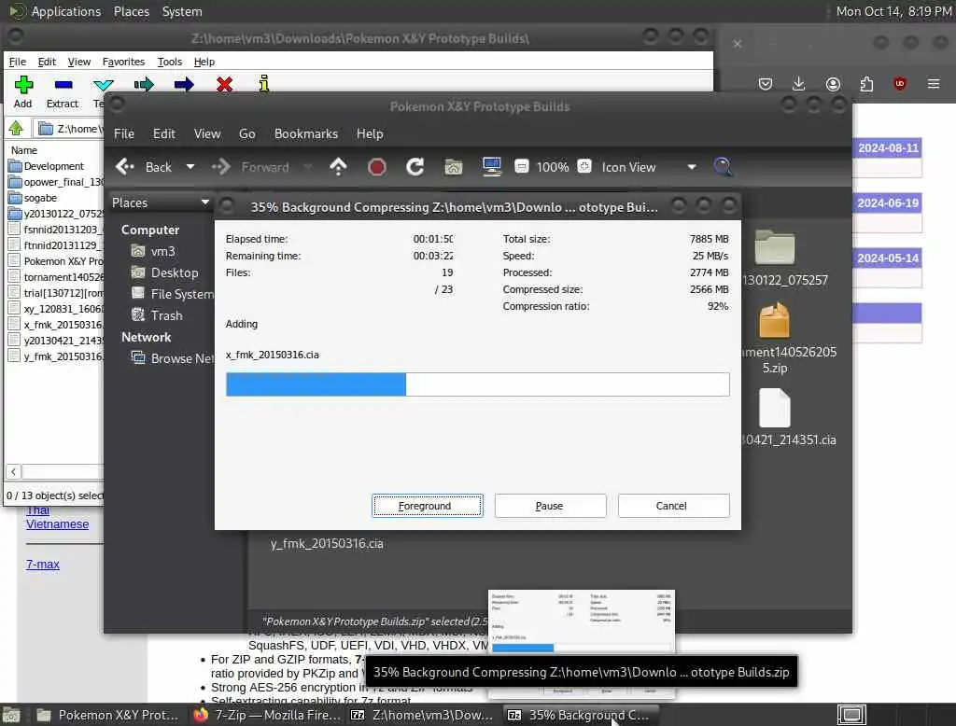The width and height of the screenshot is (956, 726).
Task: Open the file manager Edit menu
Action: (x=163, y=133)
